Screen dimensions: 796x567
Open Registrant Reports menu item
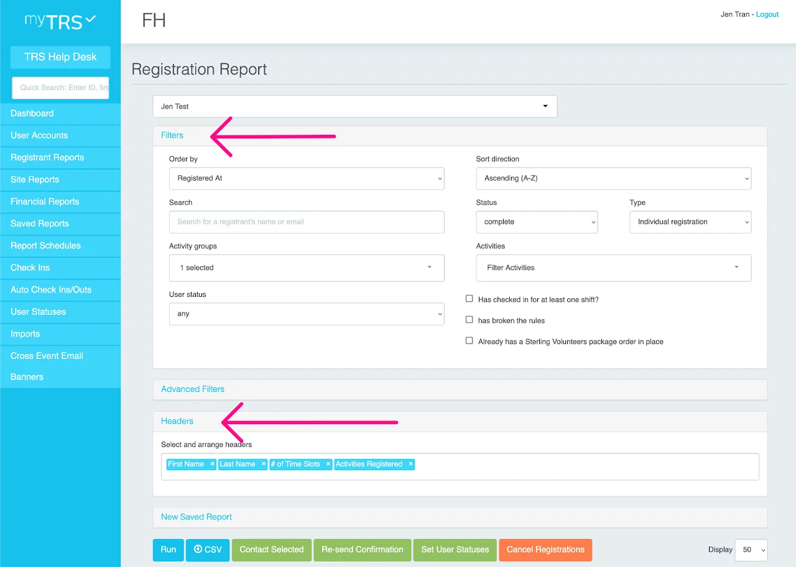[60, 158]
